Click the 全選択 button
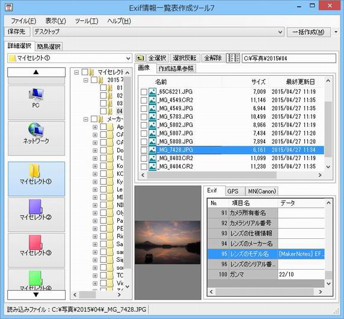This screenshot has width=344, height=319. point(157,58)
